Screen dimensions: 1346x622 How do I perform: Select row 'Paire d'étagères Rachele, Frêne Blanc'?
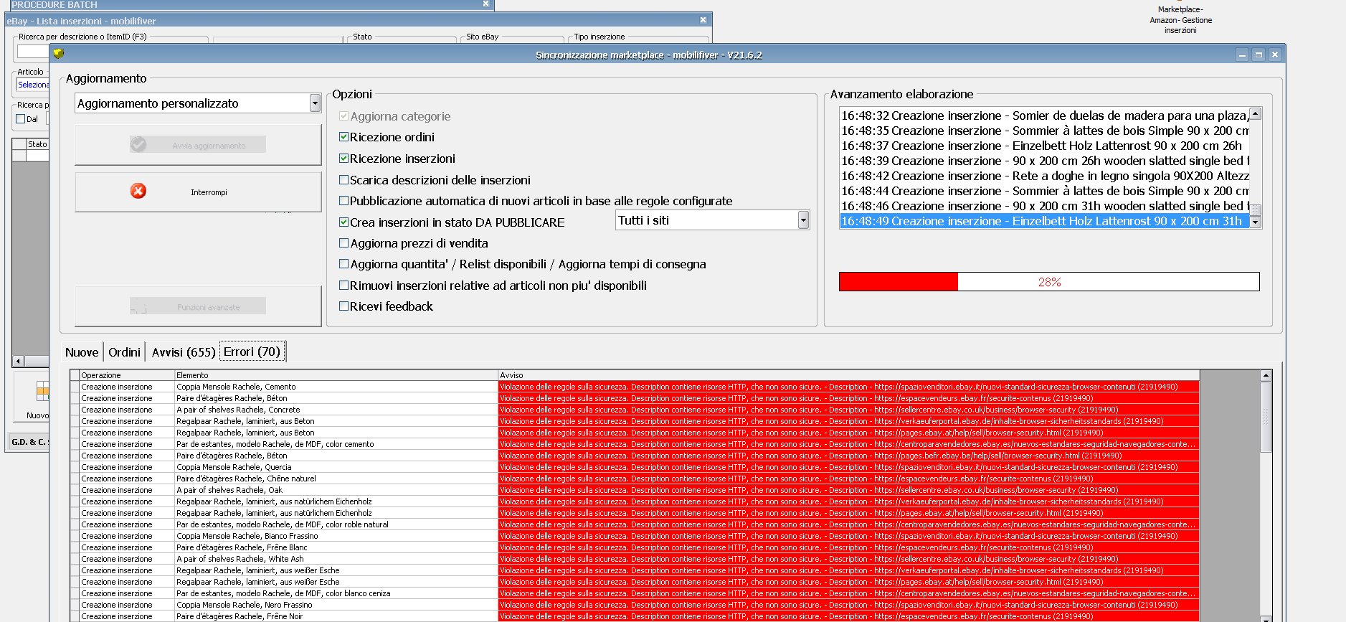(x=635, y=547)
